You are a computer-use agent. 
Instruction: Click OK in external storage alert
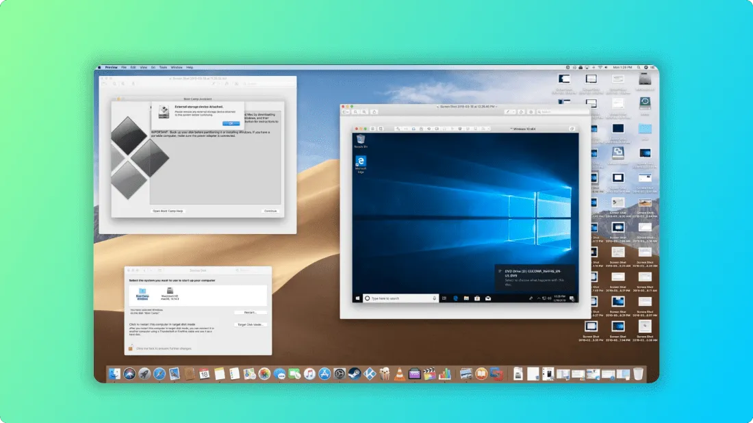[x=231, y=123]
